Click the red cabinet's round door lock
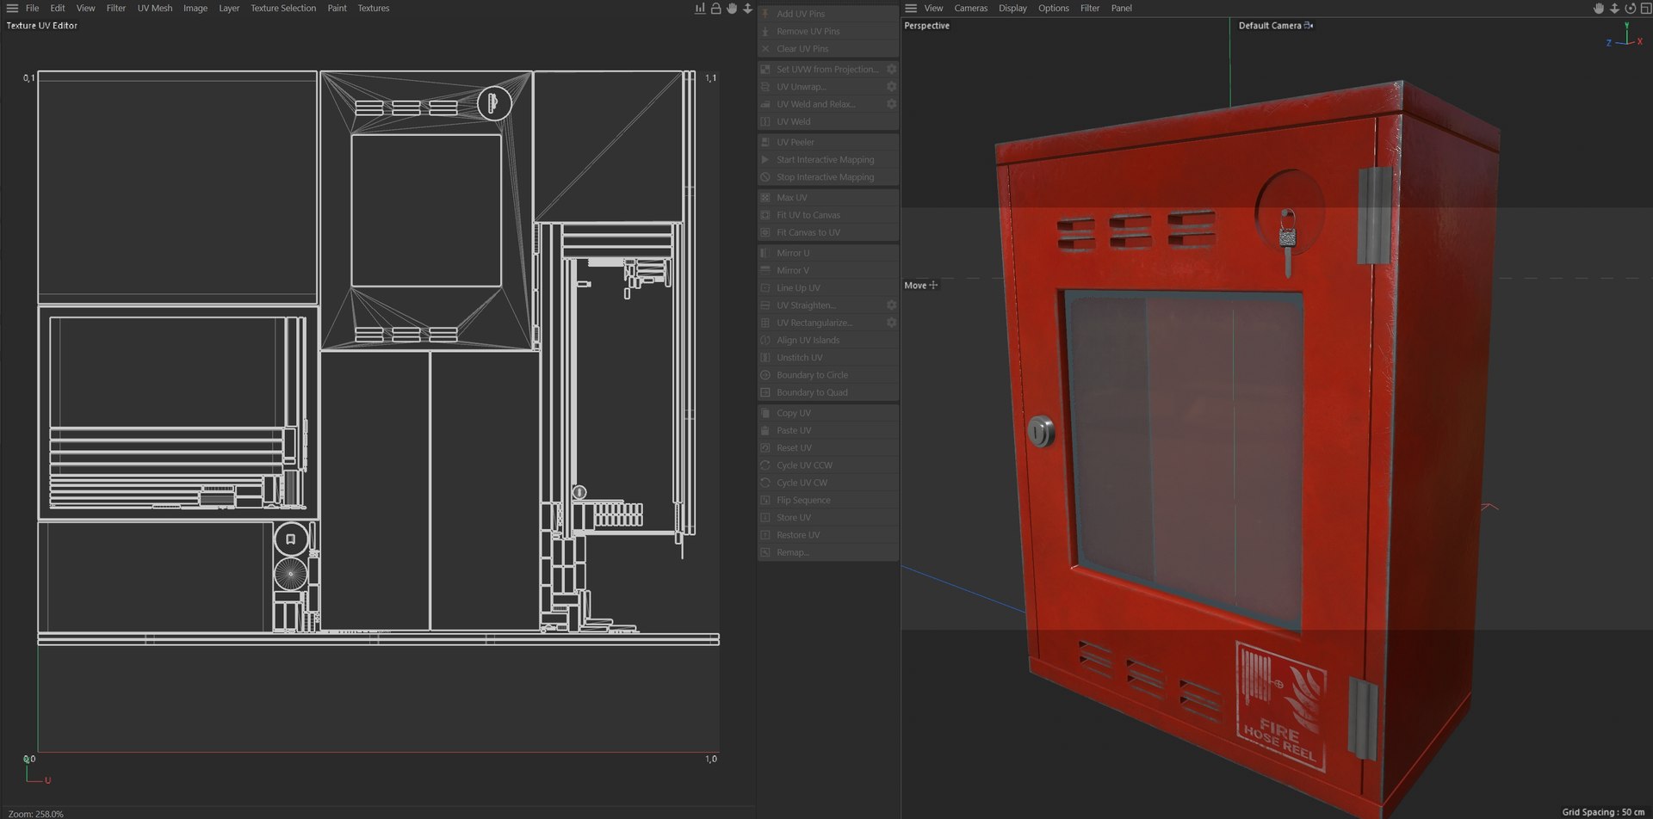The image size is (1653, 819). pyautogui.click(x=1041, y=431)
